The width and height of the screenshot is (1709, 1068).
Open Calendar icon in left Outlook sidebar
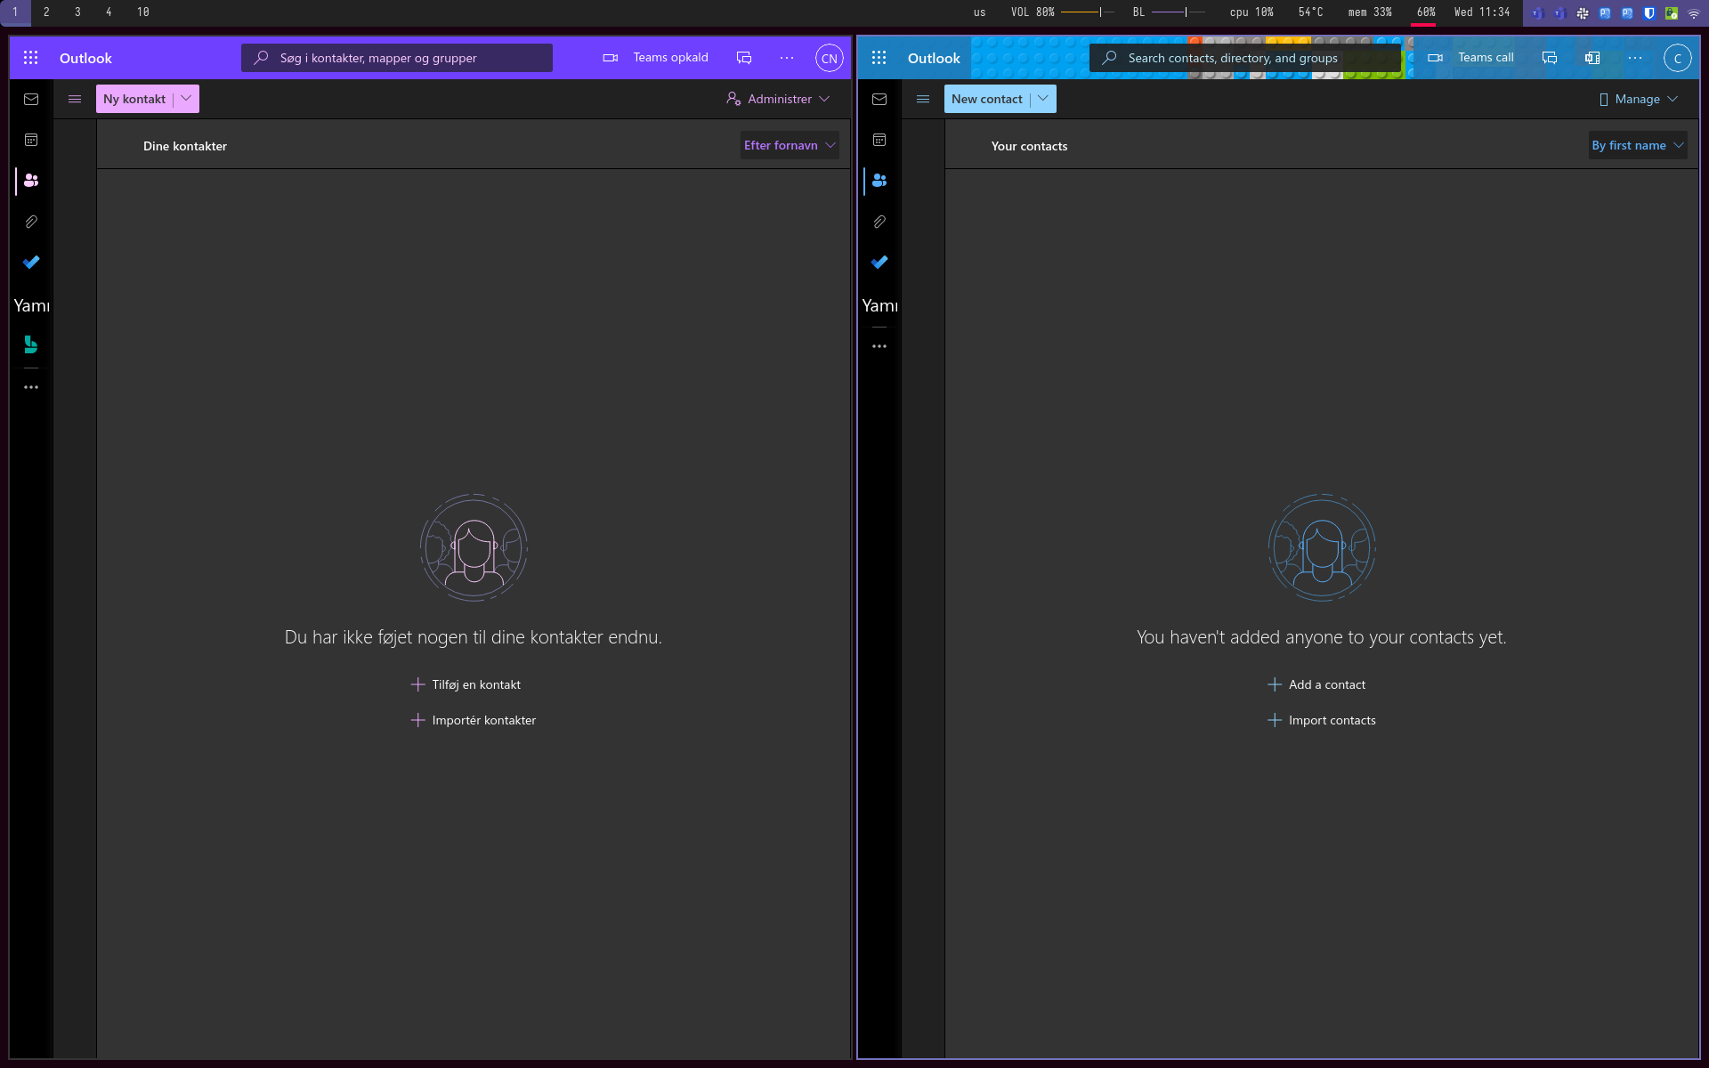point(31,140)
